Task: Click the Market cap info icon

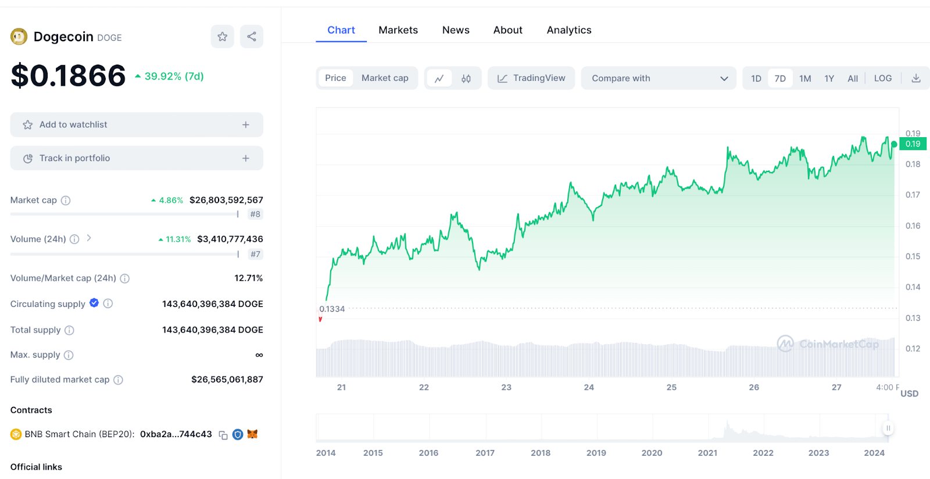Action: 66,201
